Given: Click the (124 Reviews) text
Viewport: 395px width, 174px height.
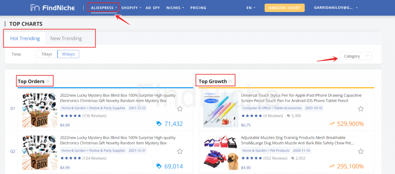Looking at the screenshot, I should [95, 159].
